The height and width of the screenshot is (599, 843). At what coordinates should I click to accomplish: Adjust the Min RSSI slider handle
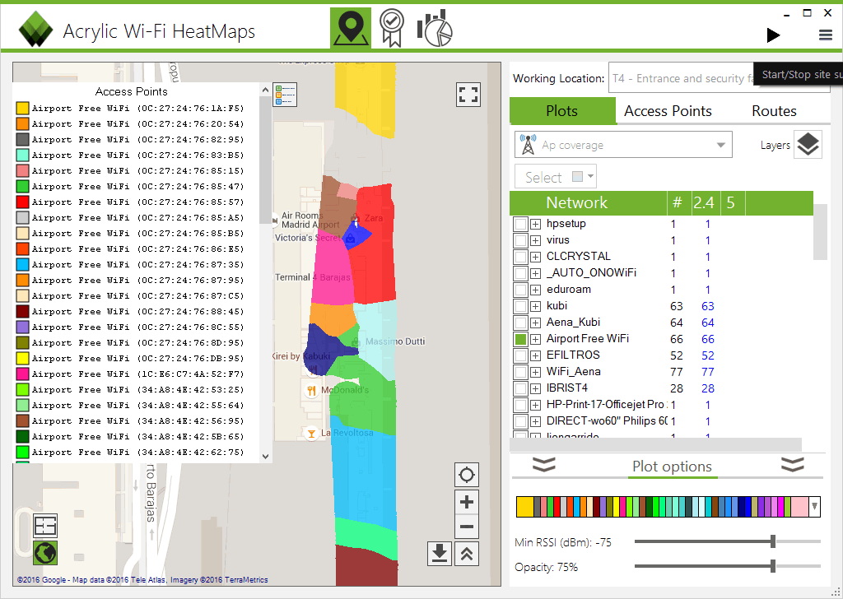click(x=772, y=541)
